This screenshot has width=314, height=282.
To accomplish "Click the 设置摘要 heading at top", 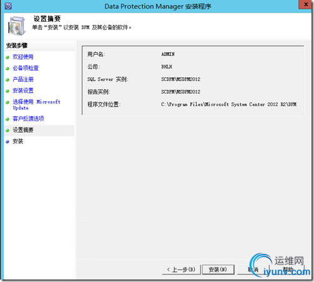I will (x=47, y=19).
